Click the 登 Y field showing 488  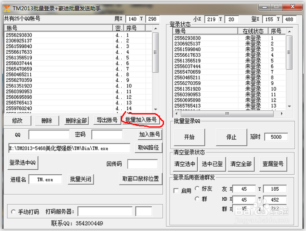tap(289, 19)
